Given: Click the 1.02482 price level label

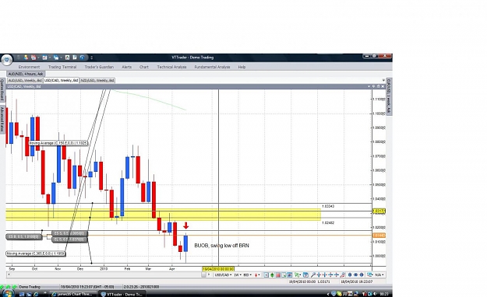Looking at the screenshot, I should [328, 222].
